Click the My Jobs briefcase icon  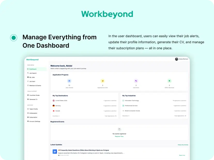pyautogui.click(x=28, y=77)
